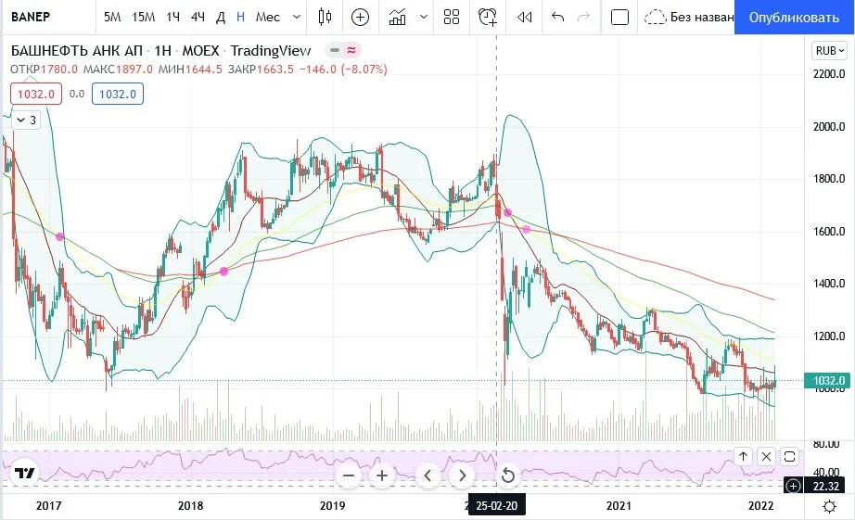The image size is (855, 520).
Task: Reset the chart view with circular arrow
Action: (507, 476)
